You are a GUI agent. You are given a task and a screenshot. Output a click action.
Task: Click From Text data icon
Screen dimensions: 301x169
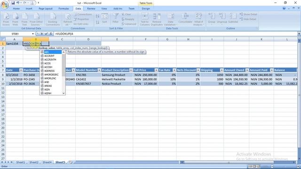pyautogui.click(x=24, y=19)
